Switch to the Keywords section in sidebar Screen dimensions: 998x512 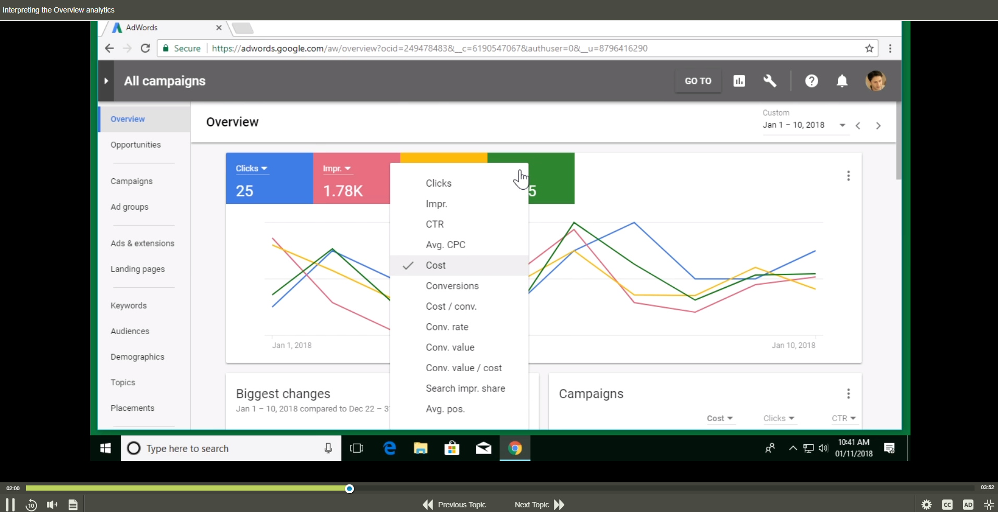coord(128,305)
